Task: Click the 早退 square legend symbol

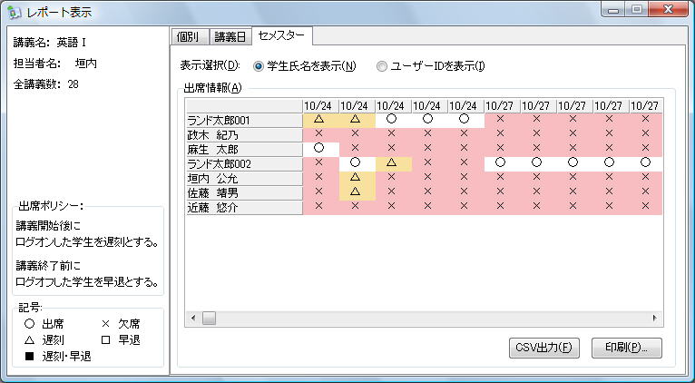Action: click(105, 340)
